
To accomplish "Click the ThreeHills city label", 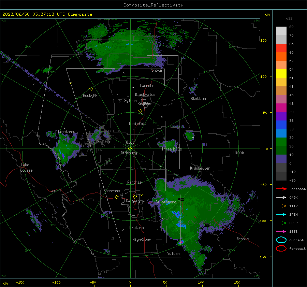I will tap(172, 149).
